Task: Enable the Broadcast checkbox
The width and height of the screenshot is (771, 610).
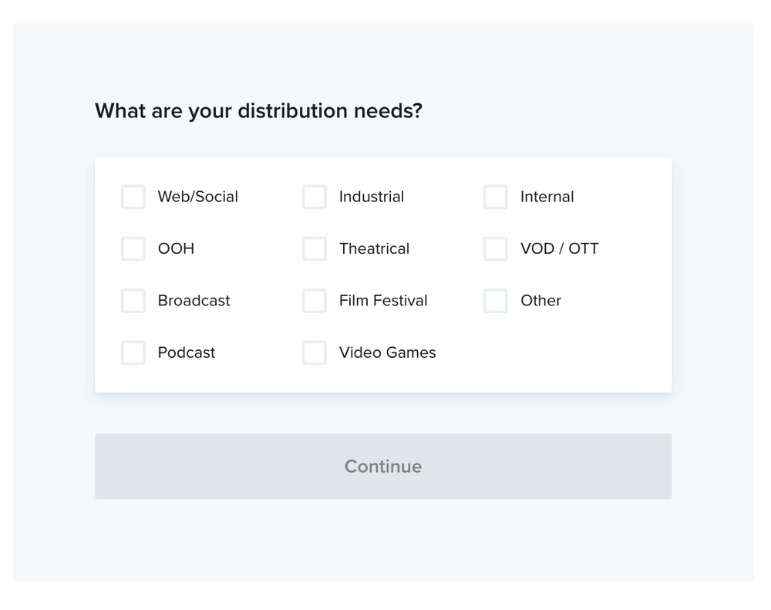Action: click(x=133, y=301)
